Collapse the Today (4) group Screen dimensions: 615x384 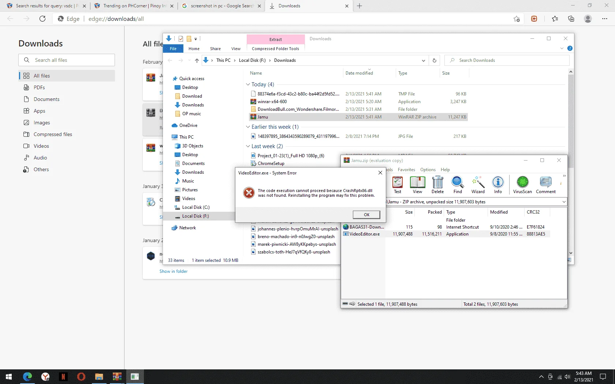tap(248, 84)
